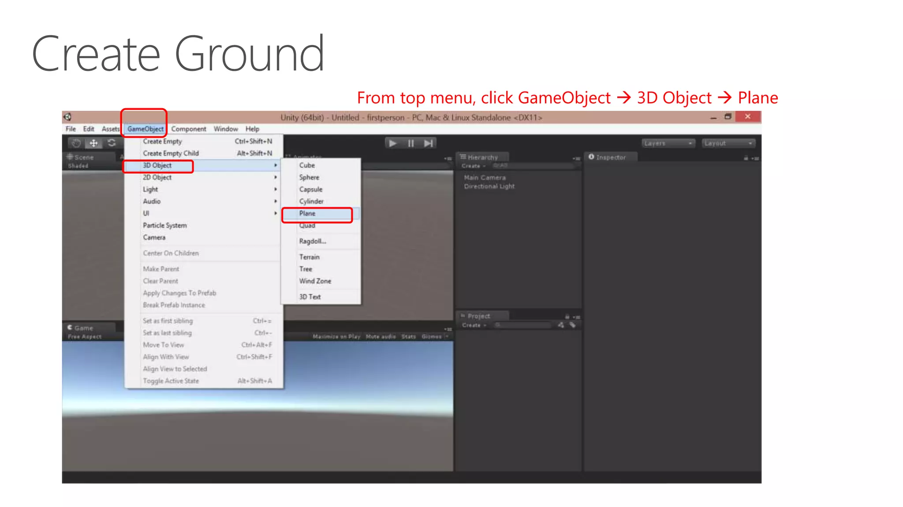This screenshot has height=507, width=903.
Task: Select 3D Text from submenu
Action: click(321, 297)
